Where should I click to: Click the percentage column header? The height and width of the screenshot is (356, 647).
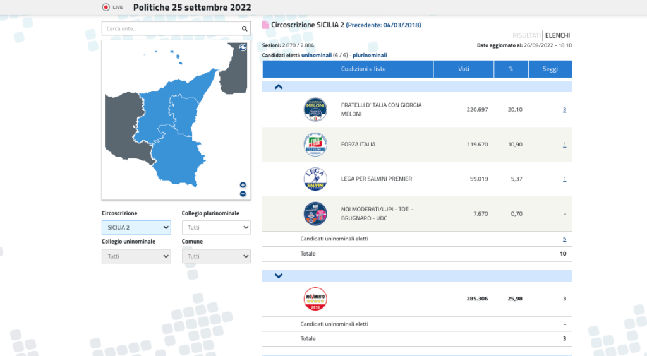tap(511, 69)
